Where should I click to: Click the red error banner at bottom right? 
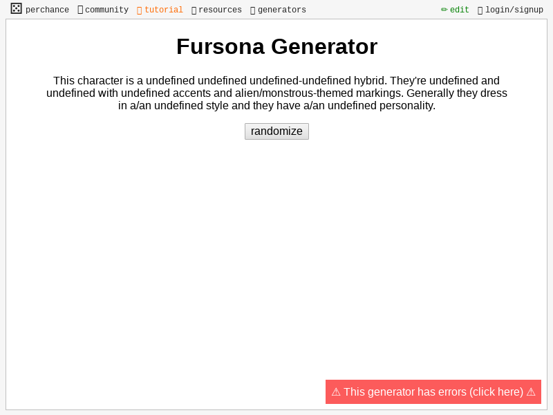[x=433, y=391]
